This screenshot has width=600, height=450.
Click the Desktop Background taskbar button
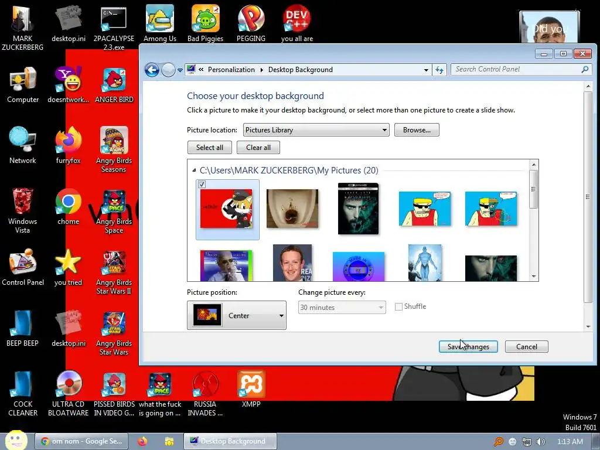pos(230,441)
